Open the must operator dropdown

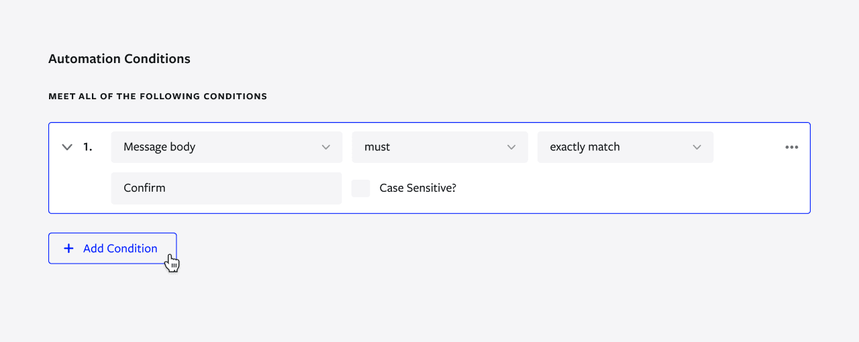[x=440, y=147]
